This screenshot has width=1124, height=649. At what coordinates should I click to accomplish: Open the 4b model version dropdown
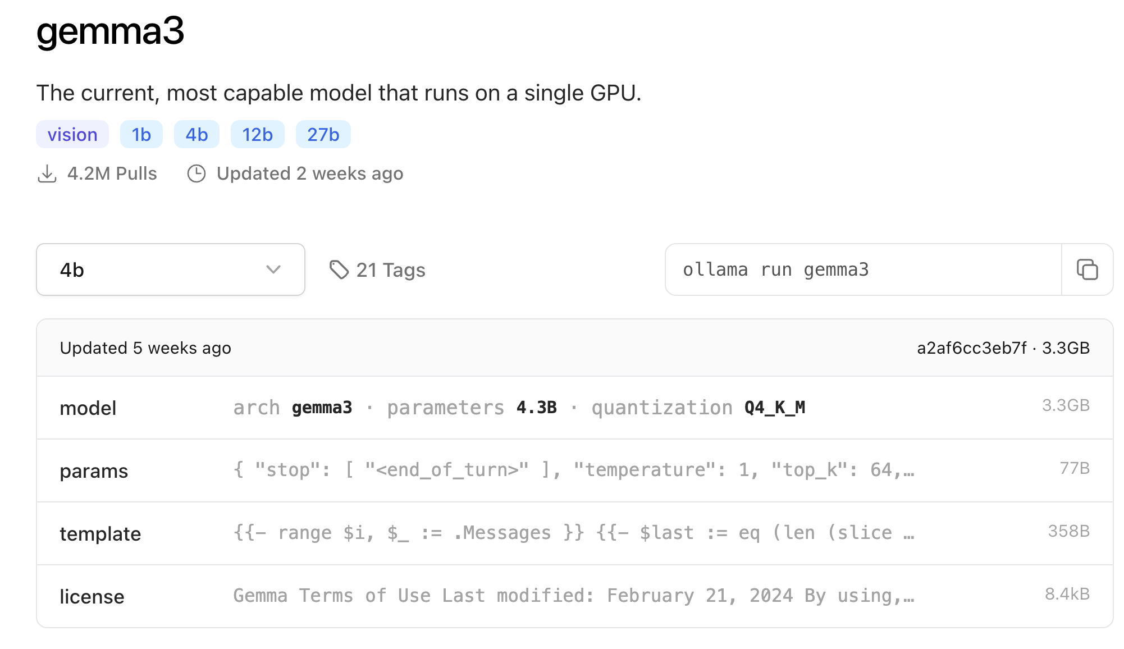(170, 269)
